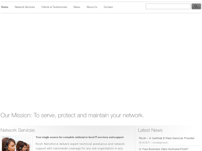Open the News menu item

[77, 7]
